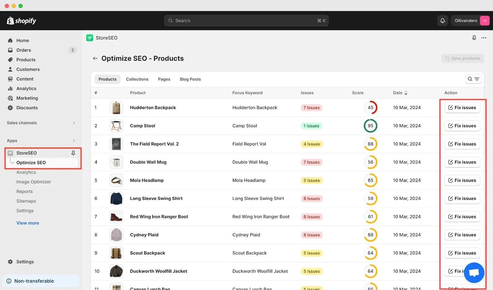The width and height of the screenshot is (493, 290).
Task: Open Settings under the StoreSEO submenu
Action: pos(25,211)
